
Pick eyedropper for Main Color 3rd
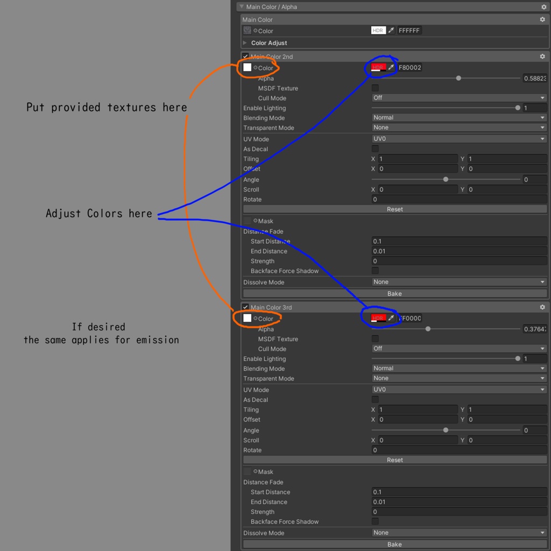(x=391, y=318)
